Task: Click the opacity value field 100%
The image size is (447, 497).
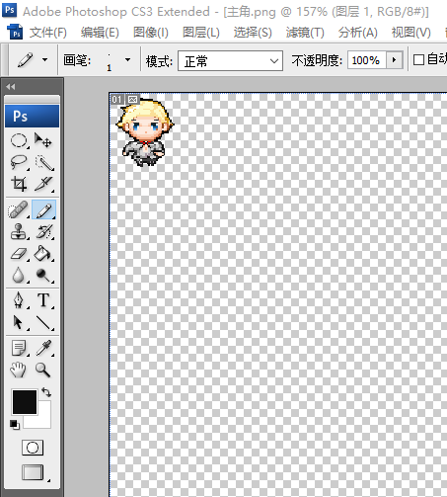Action: [366, 60]
